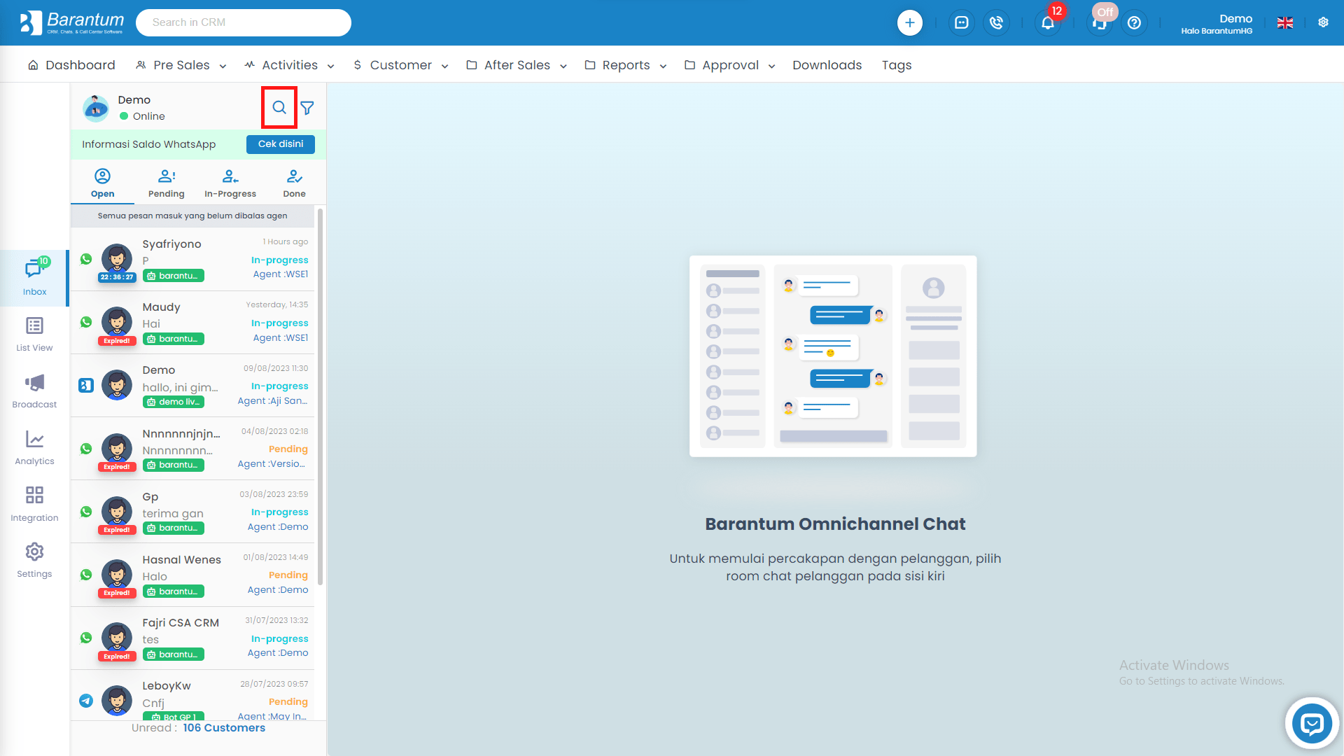Open Syafriyono chat conversation
Viewport: 1344px width, 756px height.
[x=192, y=260]
